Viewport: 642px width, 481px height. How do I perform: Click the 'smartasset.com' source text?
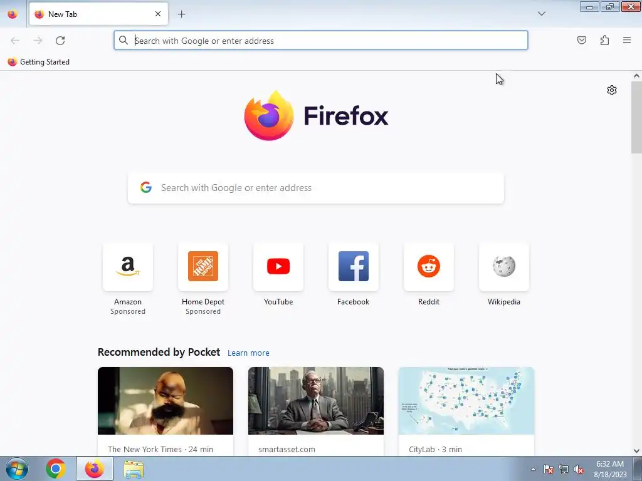click(287, 449)
